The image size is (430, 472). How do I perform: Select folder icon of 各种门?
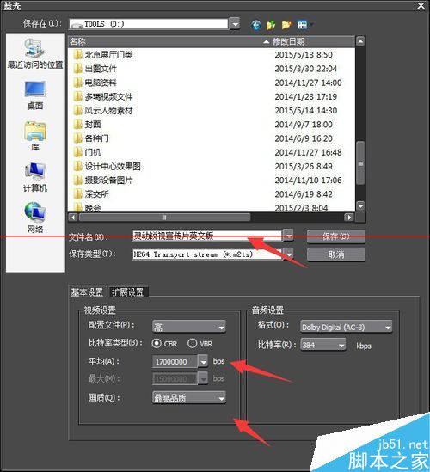[77, 138]
